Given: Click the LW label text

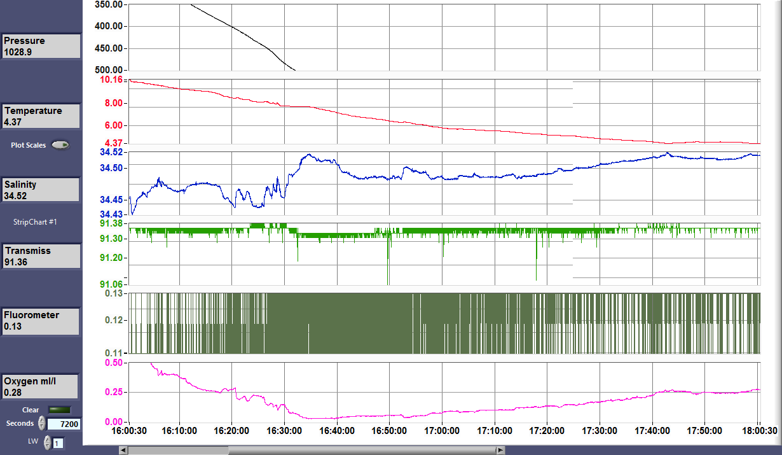Looking at the screenshot, I should 32,442.
